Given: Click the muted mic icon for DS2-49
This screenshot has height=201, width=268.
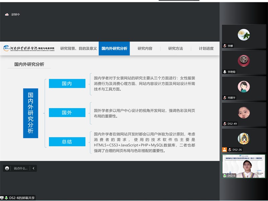Looking at the screenshot, I should click(225, 124).
